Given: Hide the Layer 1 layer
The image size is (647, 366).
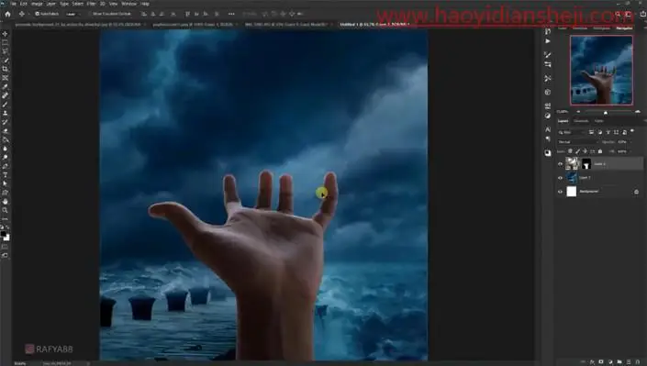Looking at the screenshot, I should [x=560, y=178].
